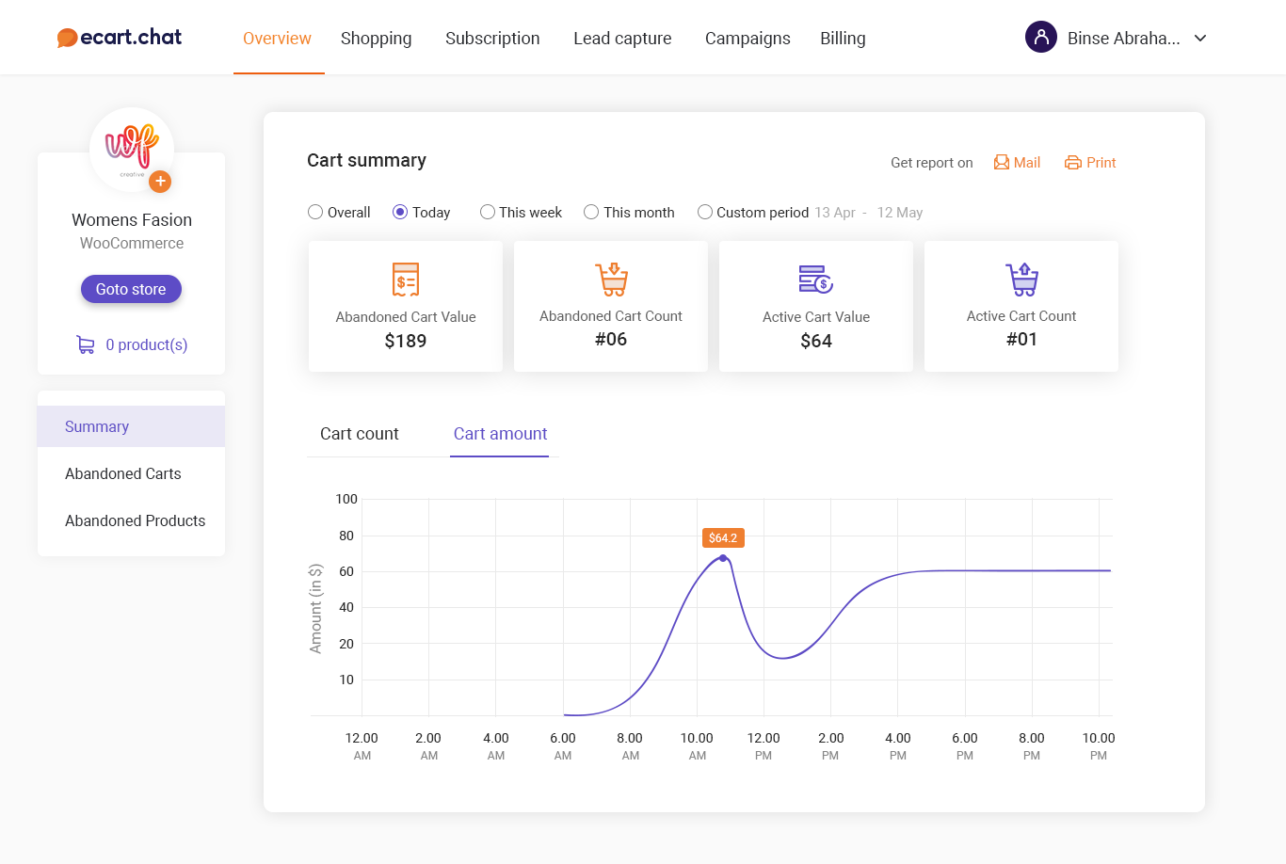Select the This week radio option
The width and height of the screenshot is (1286, 864).
[488, 213]
